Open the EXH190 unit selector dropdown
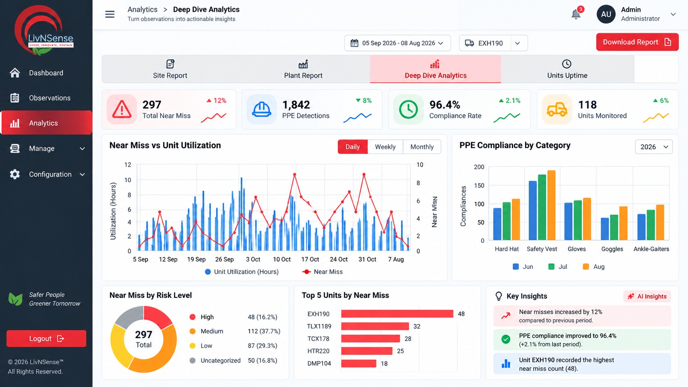The width and height of the screenshot is (688, 387). point(493,43)
